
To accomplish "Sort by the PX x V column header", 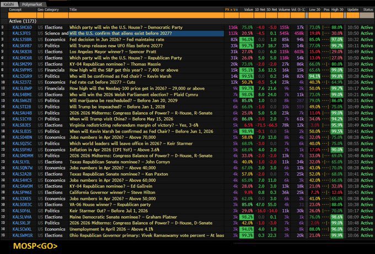I will click(x=231, y=9).
